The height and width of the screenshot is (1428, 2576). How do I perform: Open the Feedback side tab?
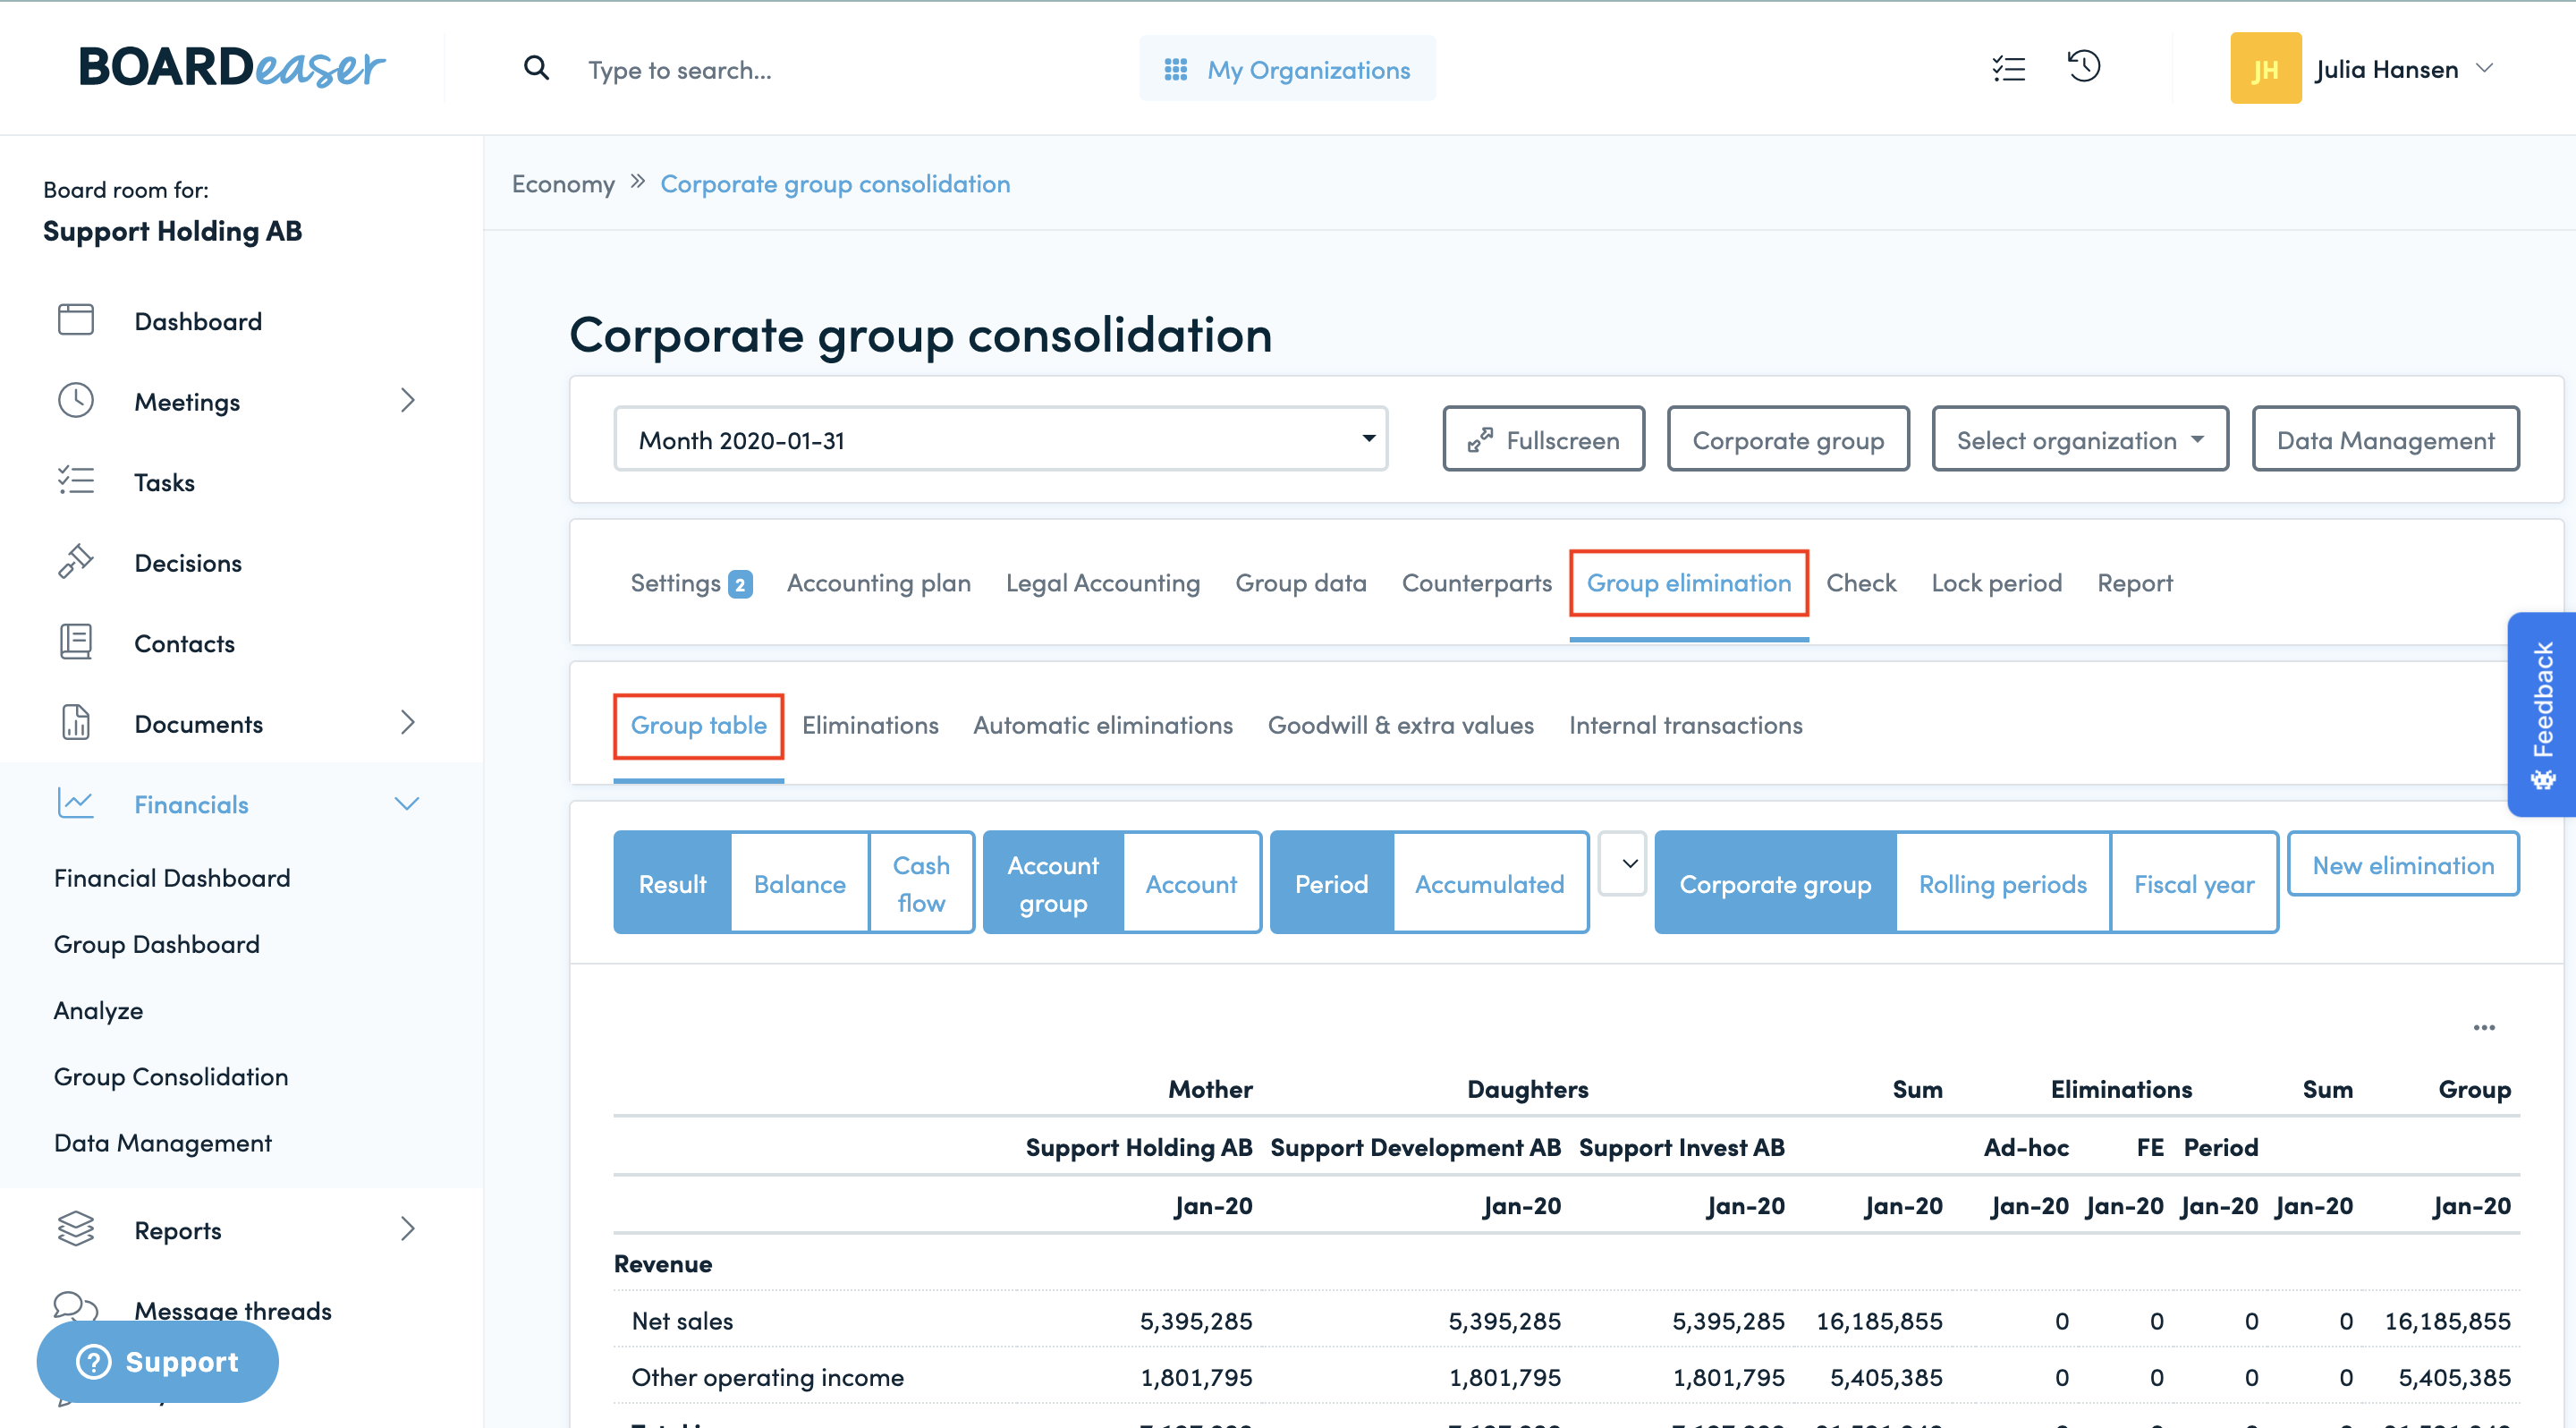[x=2542, y=714]
